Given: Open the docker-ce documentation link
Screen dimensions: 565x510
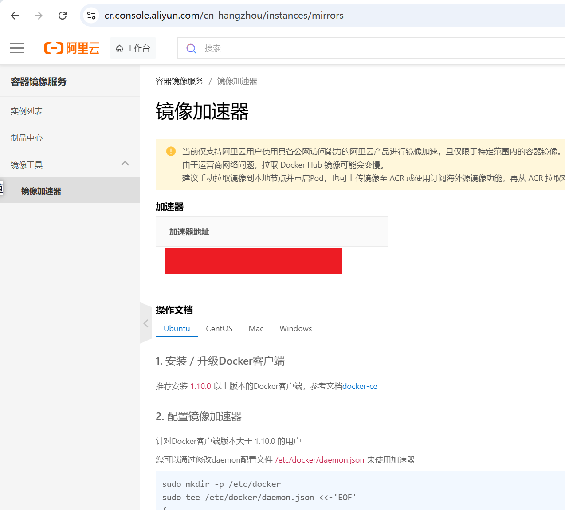Looking at the screenshot, I should point(359,386).
